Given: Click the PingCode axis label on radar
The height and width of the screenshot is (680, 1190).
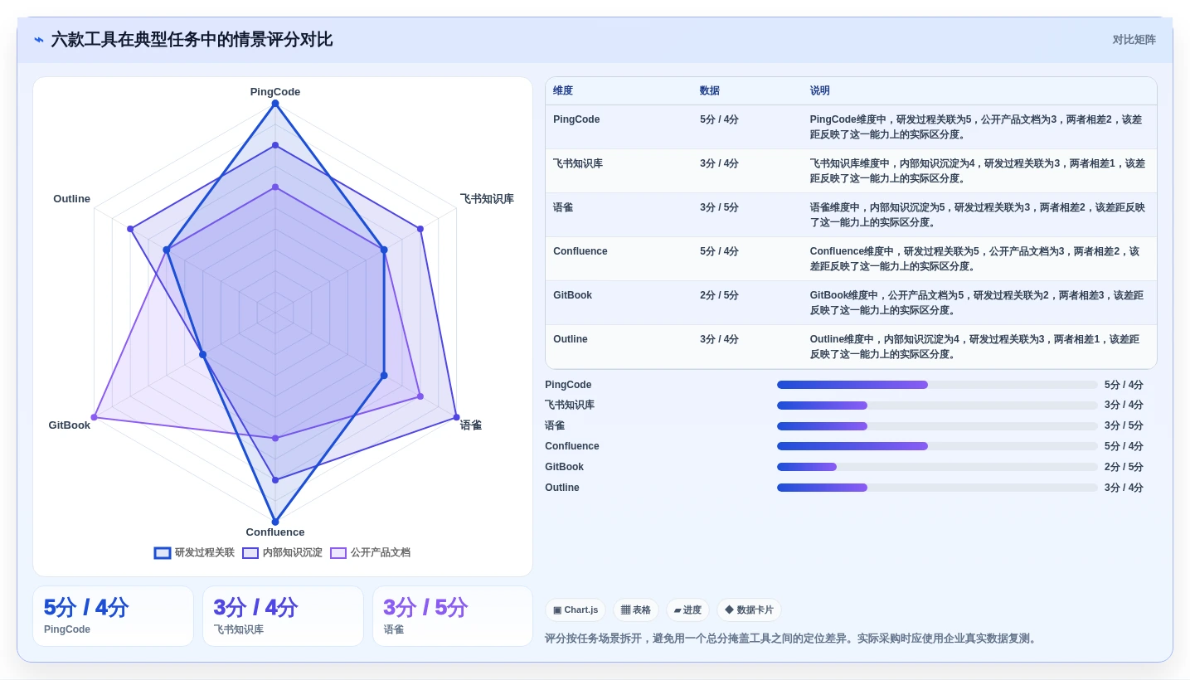Looking at the screenshot, I should 275,92.
